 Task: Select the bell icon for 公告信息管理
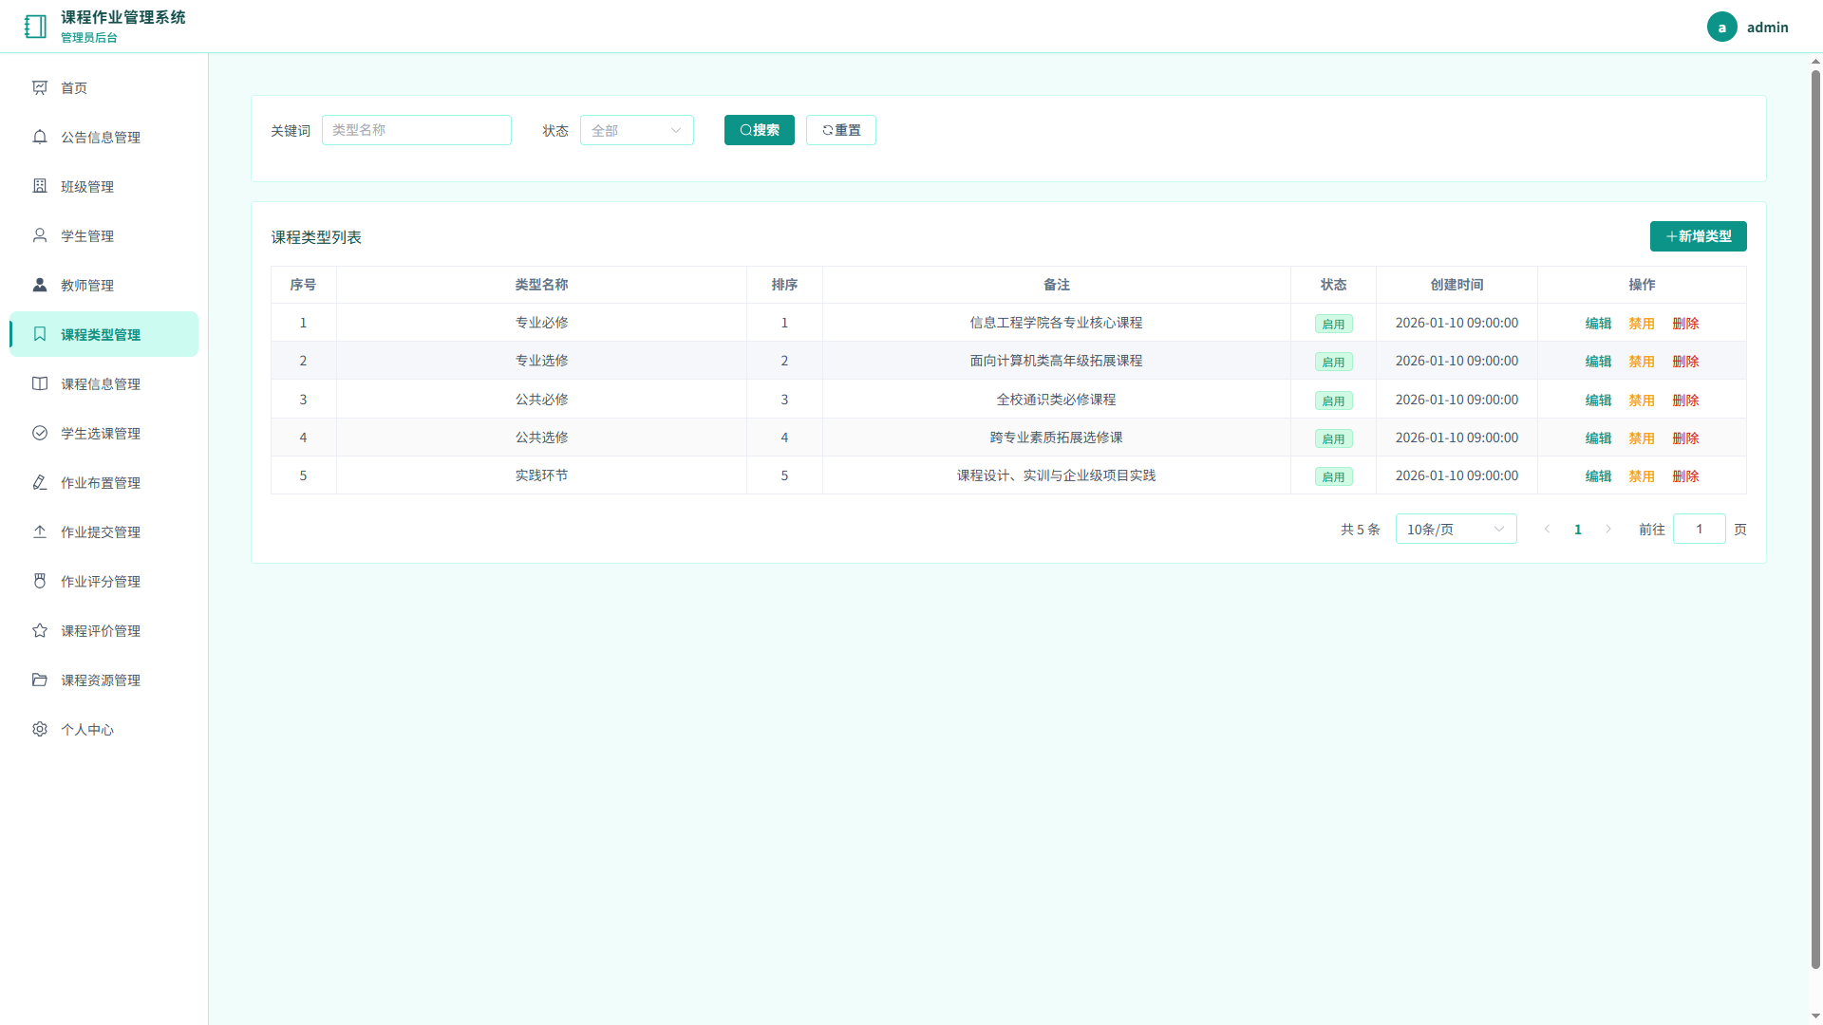point(40,137)
